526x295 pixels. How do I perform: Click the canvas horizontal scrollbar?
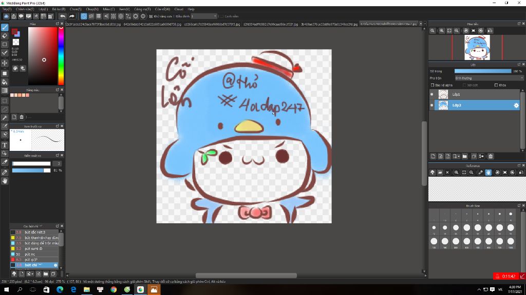click(x=246, y=276)
